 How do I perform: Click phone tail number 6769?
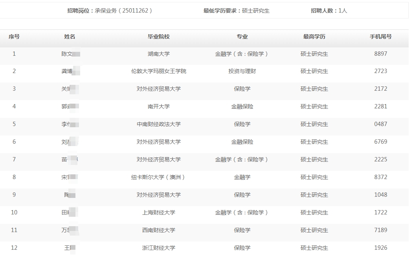click(x=380, y=142)
